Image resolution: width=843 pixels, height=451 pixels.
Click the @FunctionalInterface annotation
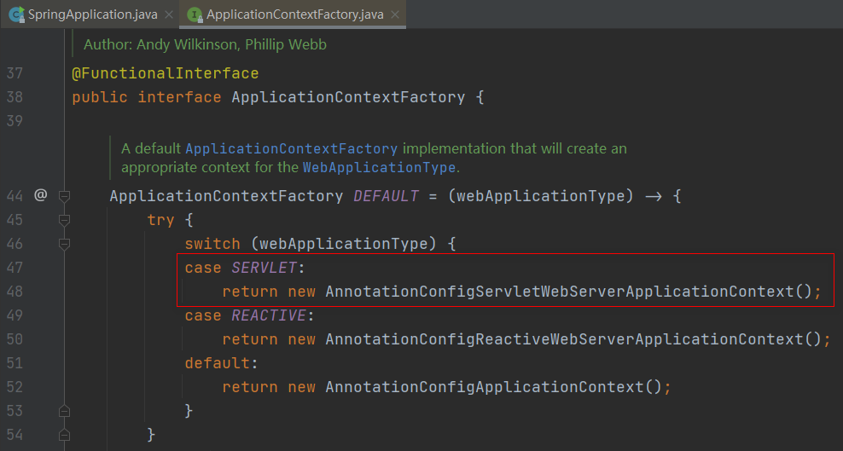click(x=166, y=73)
